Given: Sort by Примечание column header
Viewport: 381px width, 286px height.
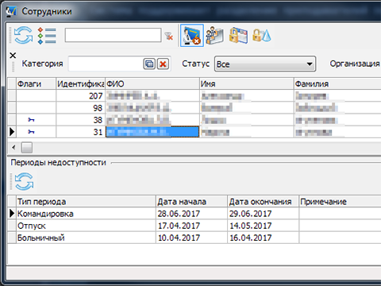Looking at the screenshot, I should (340, 202).
